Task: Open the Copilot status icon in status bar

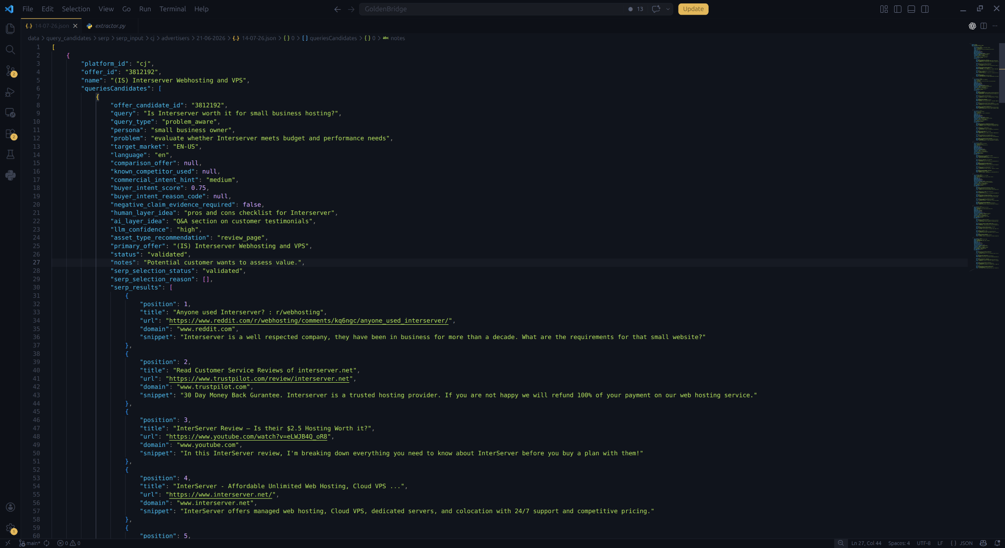Action: pyautogui.click(x=983, y=543)
